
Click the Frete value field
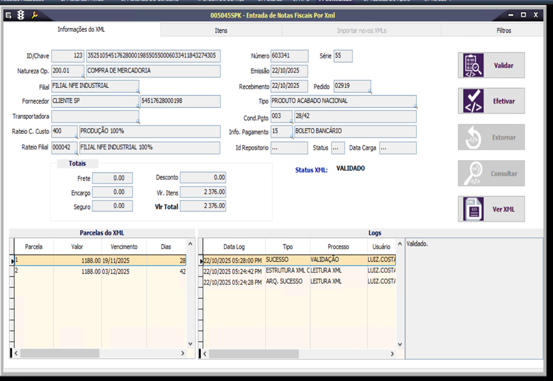(x=112, y=178)
